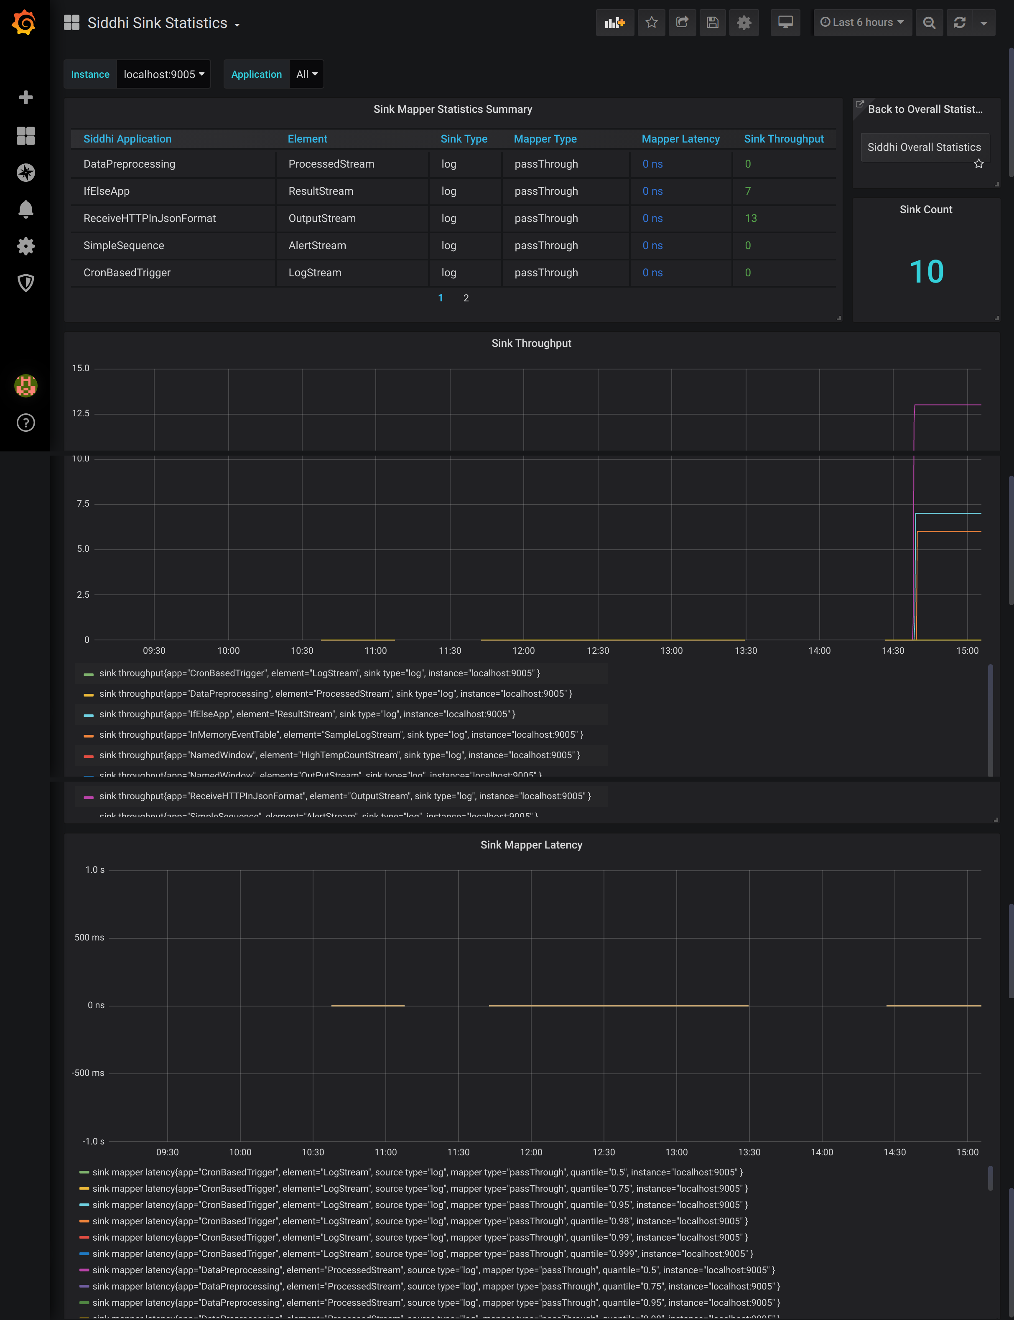Click the external link icon on Back panel
This screenshot has height=1320, width=1014.
pyautogui.click(x=860, y=104)
